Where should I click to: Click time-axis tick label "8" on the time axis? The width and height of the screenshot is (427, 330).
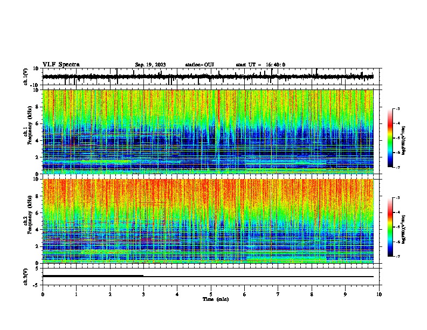pos(312,294)
